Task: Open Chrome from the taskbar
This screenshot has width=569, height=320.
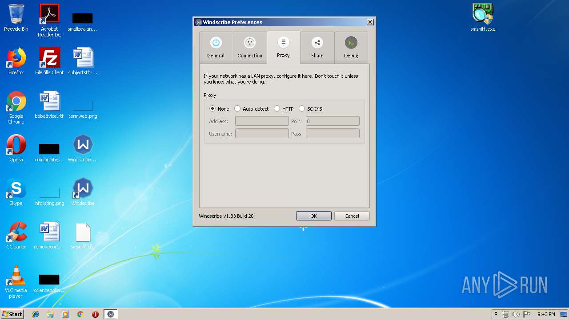Action: (80, 314)
